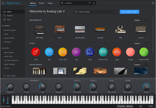Open the HWAT OHW playlist
The image size is (156, 108).
pyautogui.click(x=8, y=56)
